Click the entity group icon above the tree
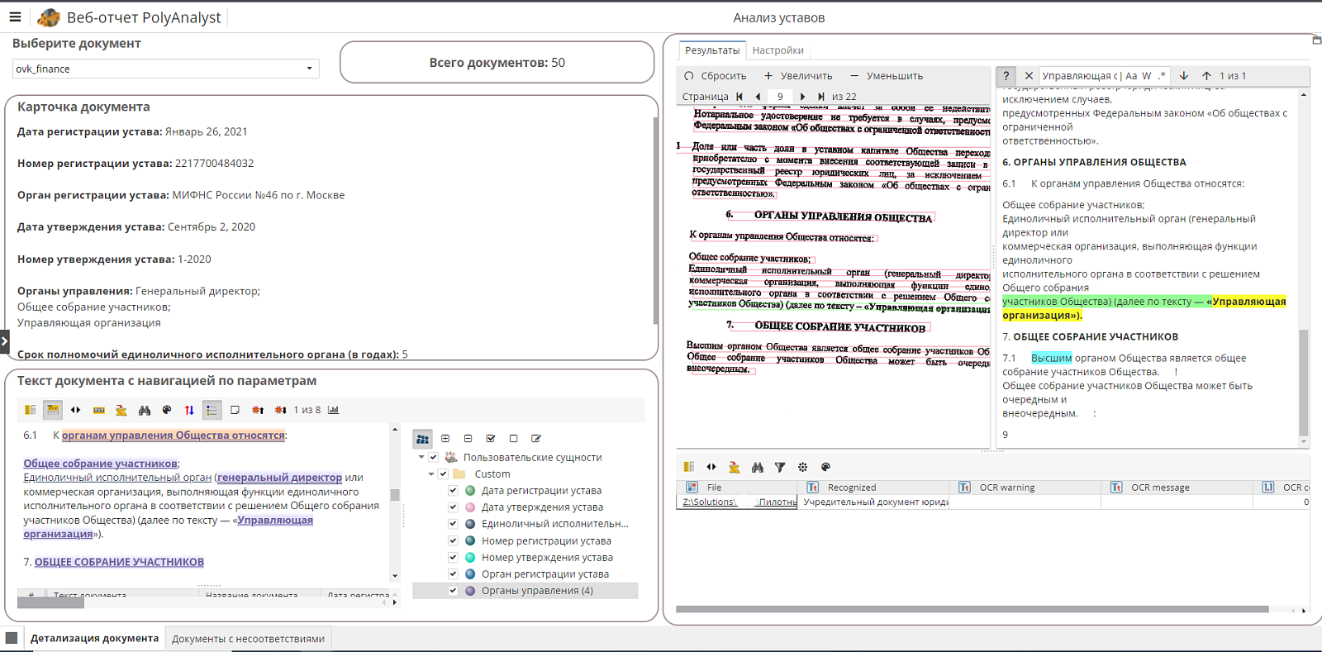The image size is (1322, 652). (x=422, y=439)
